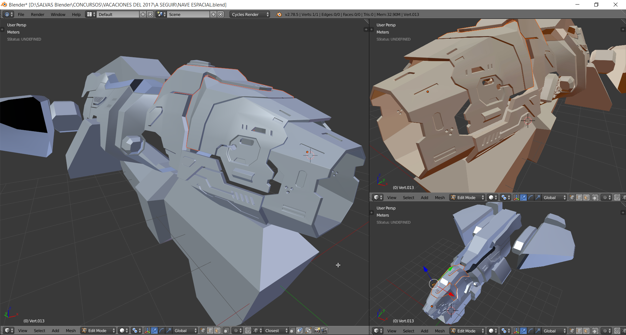Toggle limit selection to visible in main viewport
The image size is (626, 335).
click(226, 330)
